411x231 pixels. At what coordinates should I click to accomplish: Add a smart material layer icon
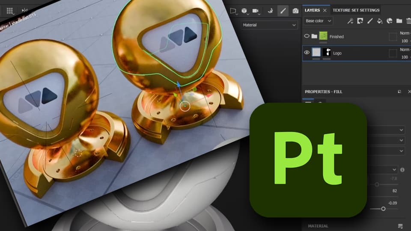[x=390, y=21]
